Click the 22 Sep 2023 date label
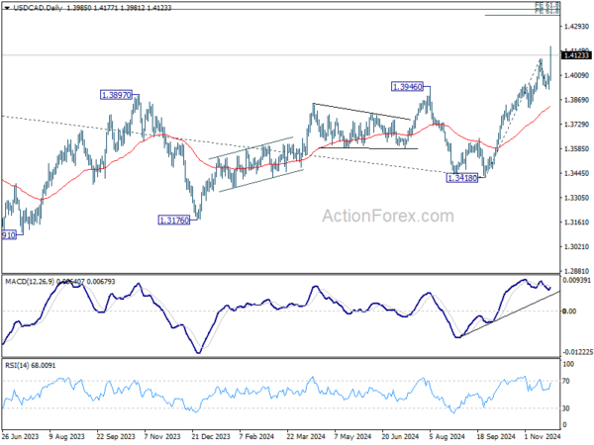The height and width of the screenshot is (445, 594). (116, 437)
